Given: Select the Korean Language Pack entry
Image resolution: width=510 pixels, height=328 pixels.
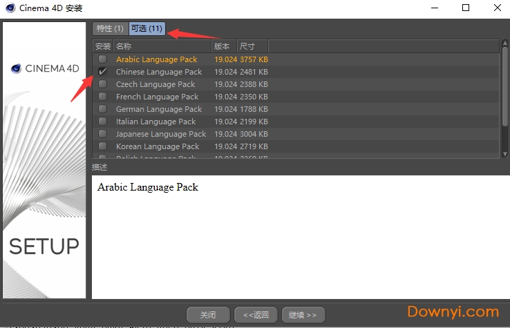Looking at the screenshot, I should (158, 146).
